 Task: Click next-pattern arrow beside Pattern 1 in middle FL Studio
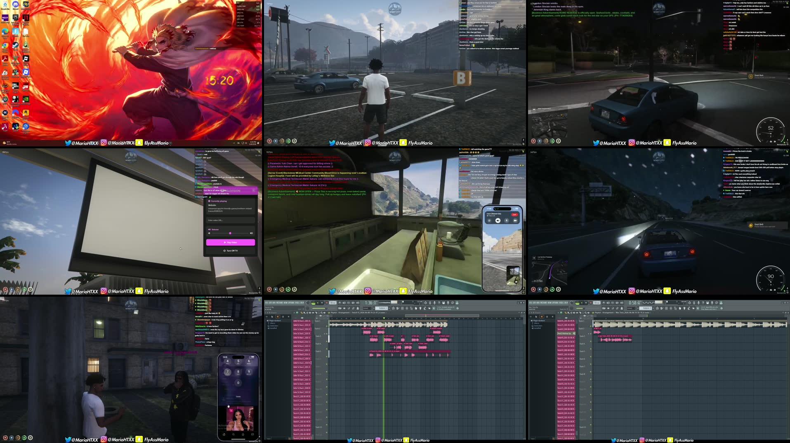389,308
